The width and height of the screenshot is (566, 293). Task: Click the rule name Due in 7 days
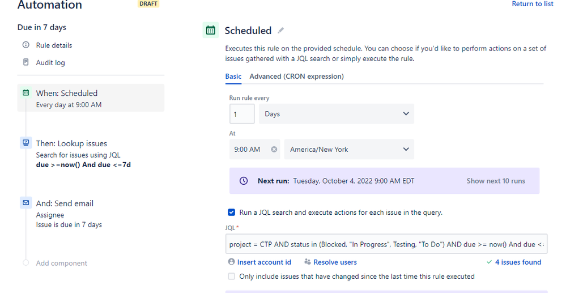[42, 27]
